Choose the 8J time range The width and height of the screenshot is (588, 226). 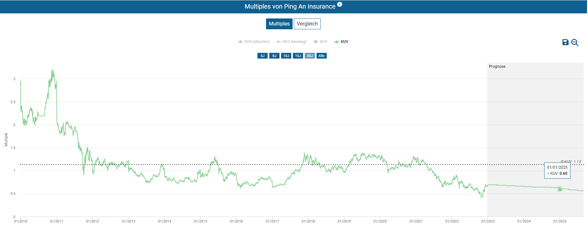click(274, 56)
